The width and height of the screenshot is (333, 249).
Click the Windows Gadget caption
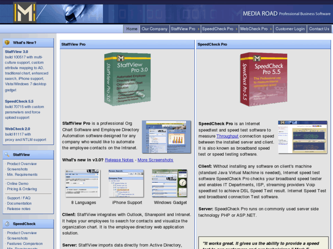point(170,202)
